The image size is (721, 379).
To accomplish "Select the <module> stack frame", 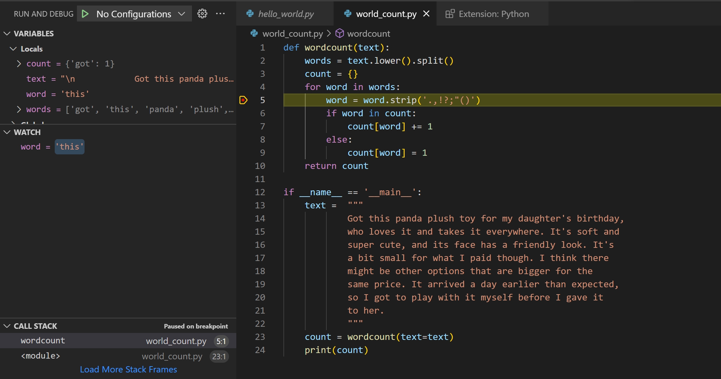I will [41, 356].
